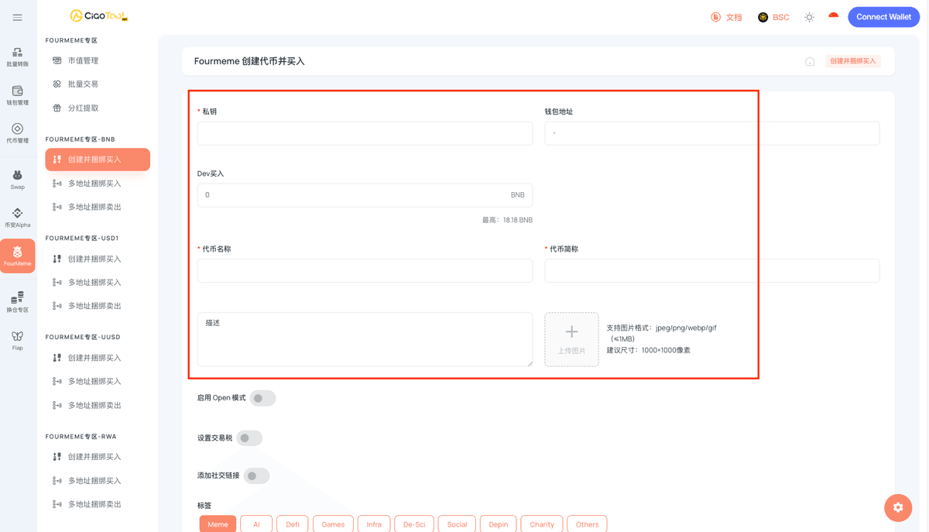Image resolution: width=929 pixels, height=532 pixels.
Task: Focus the 私钥 private key field
Action: (365, 133)
